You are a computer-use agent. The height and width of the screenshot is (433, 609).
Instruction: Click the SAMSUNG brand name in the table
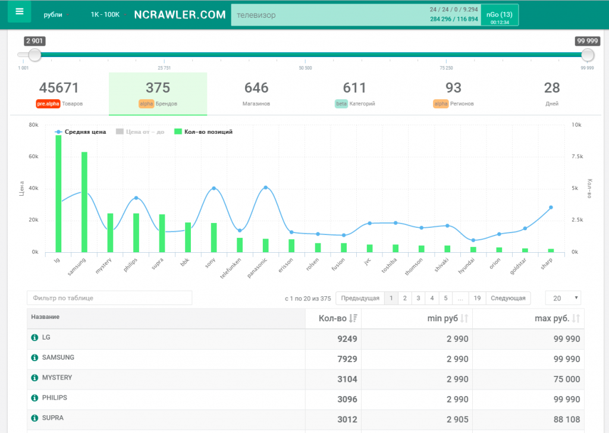pos(58,357)
